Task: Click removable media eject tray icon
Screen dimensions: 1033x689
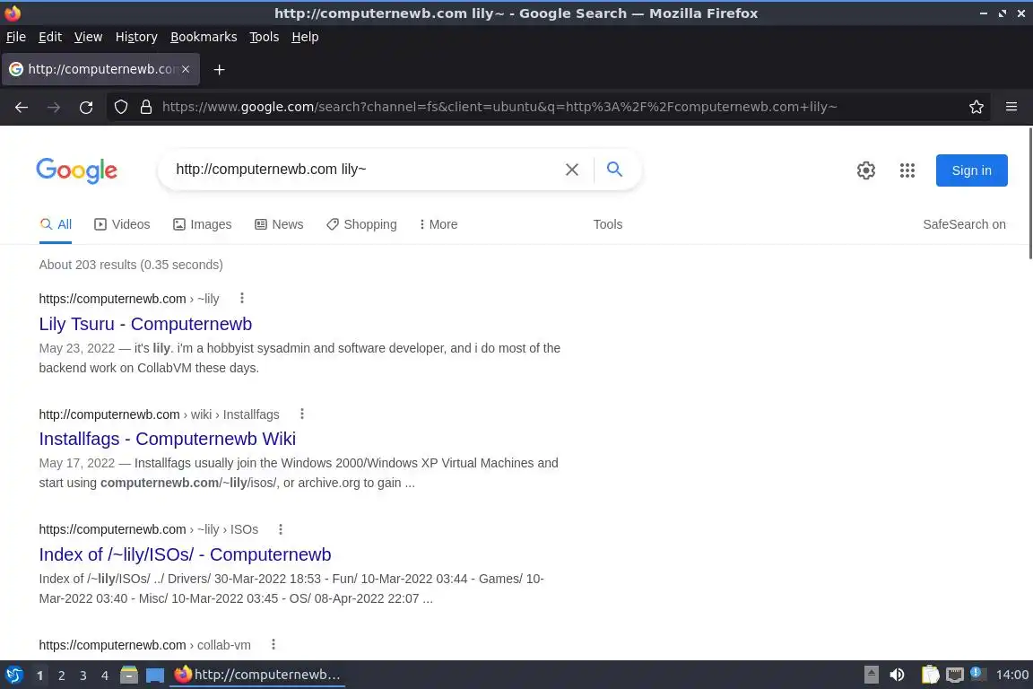Action: [x=871, y=675]
